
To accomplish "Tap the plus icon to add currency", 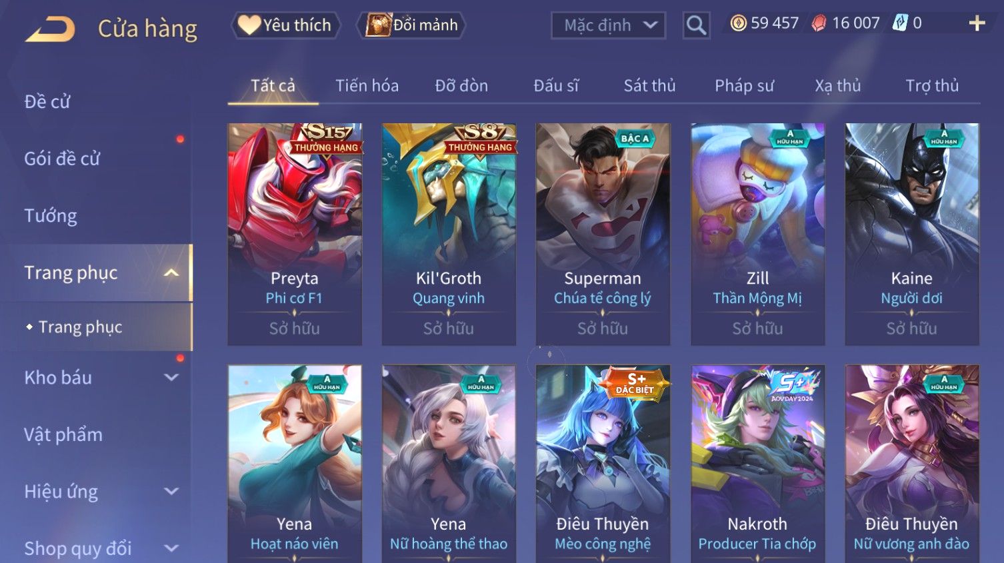I will pos(977,24).
